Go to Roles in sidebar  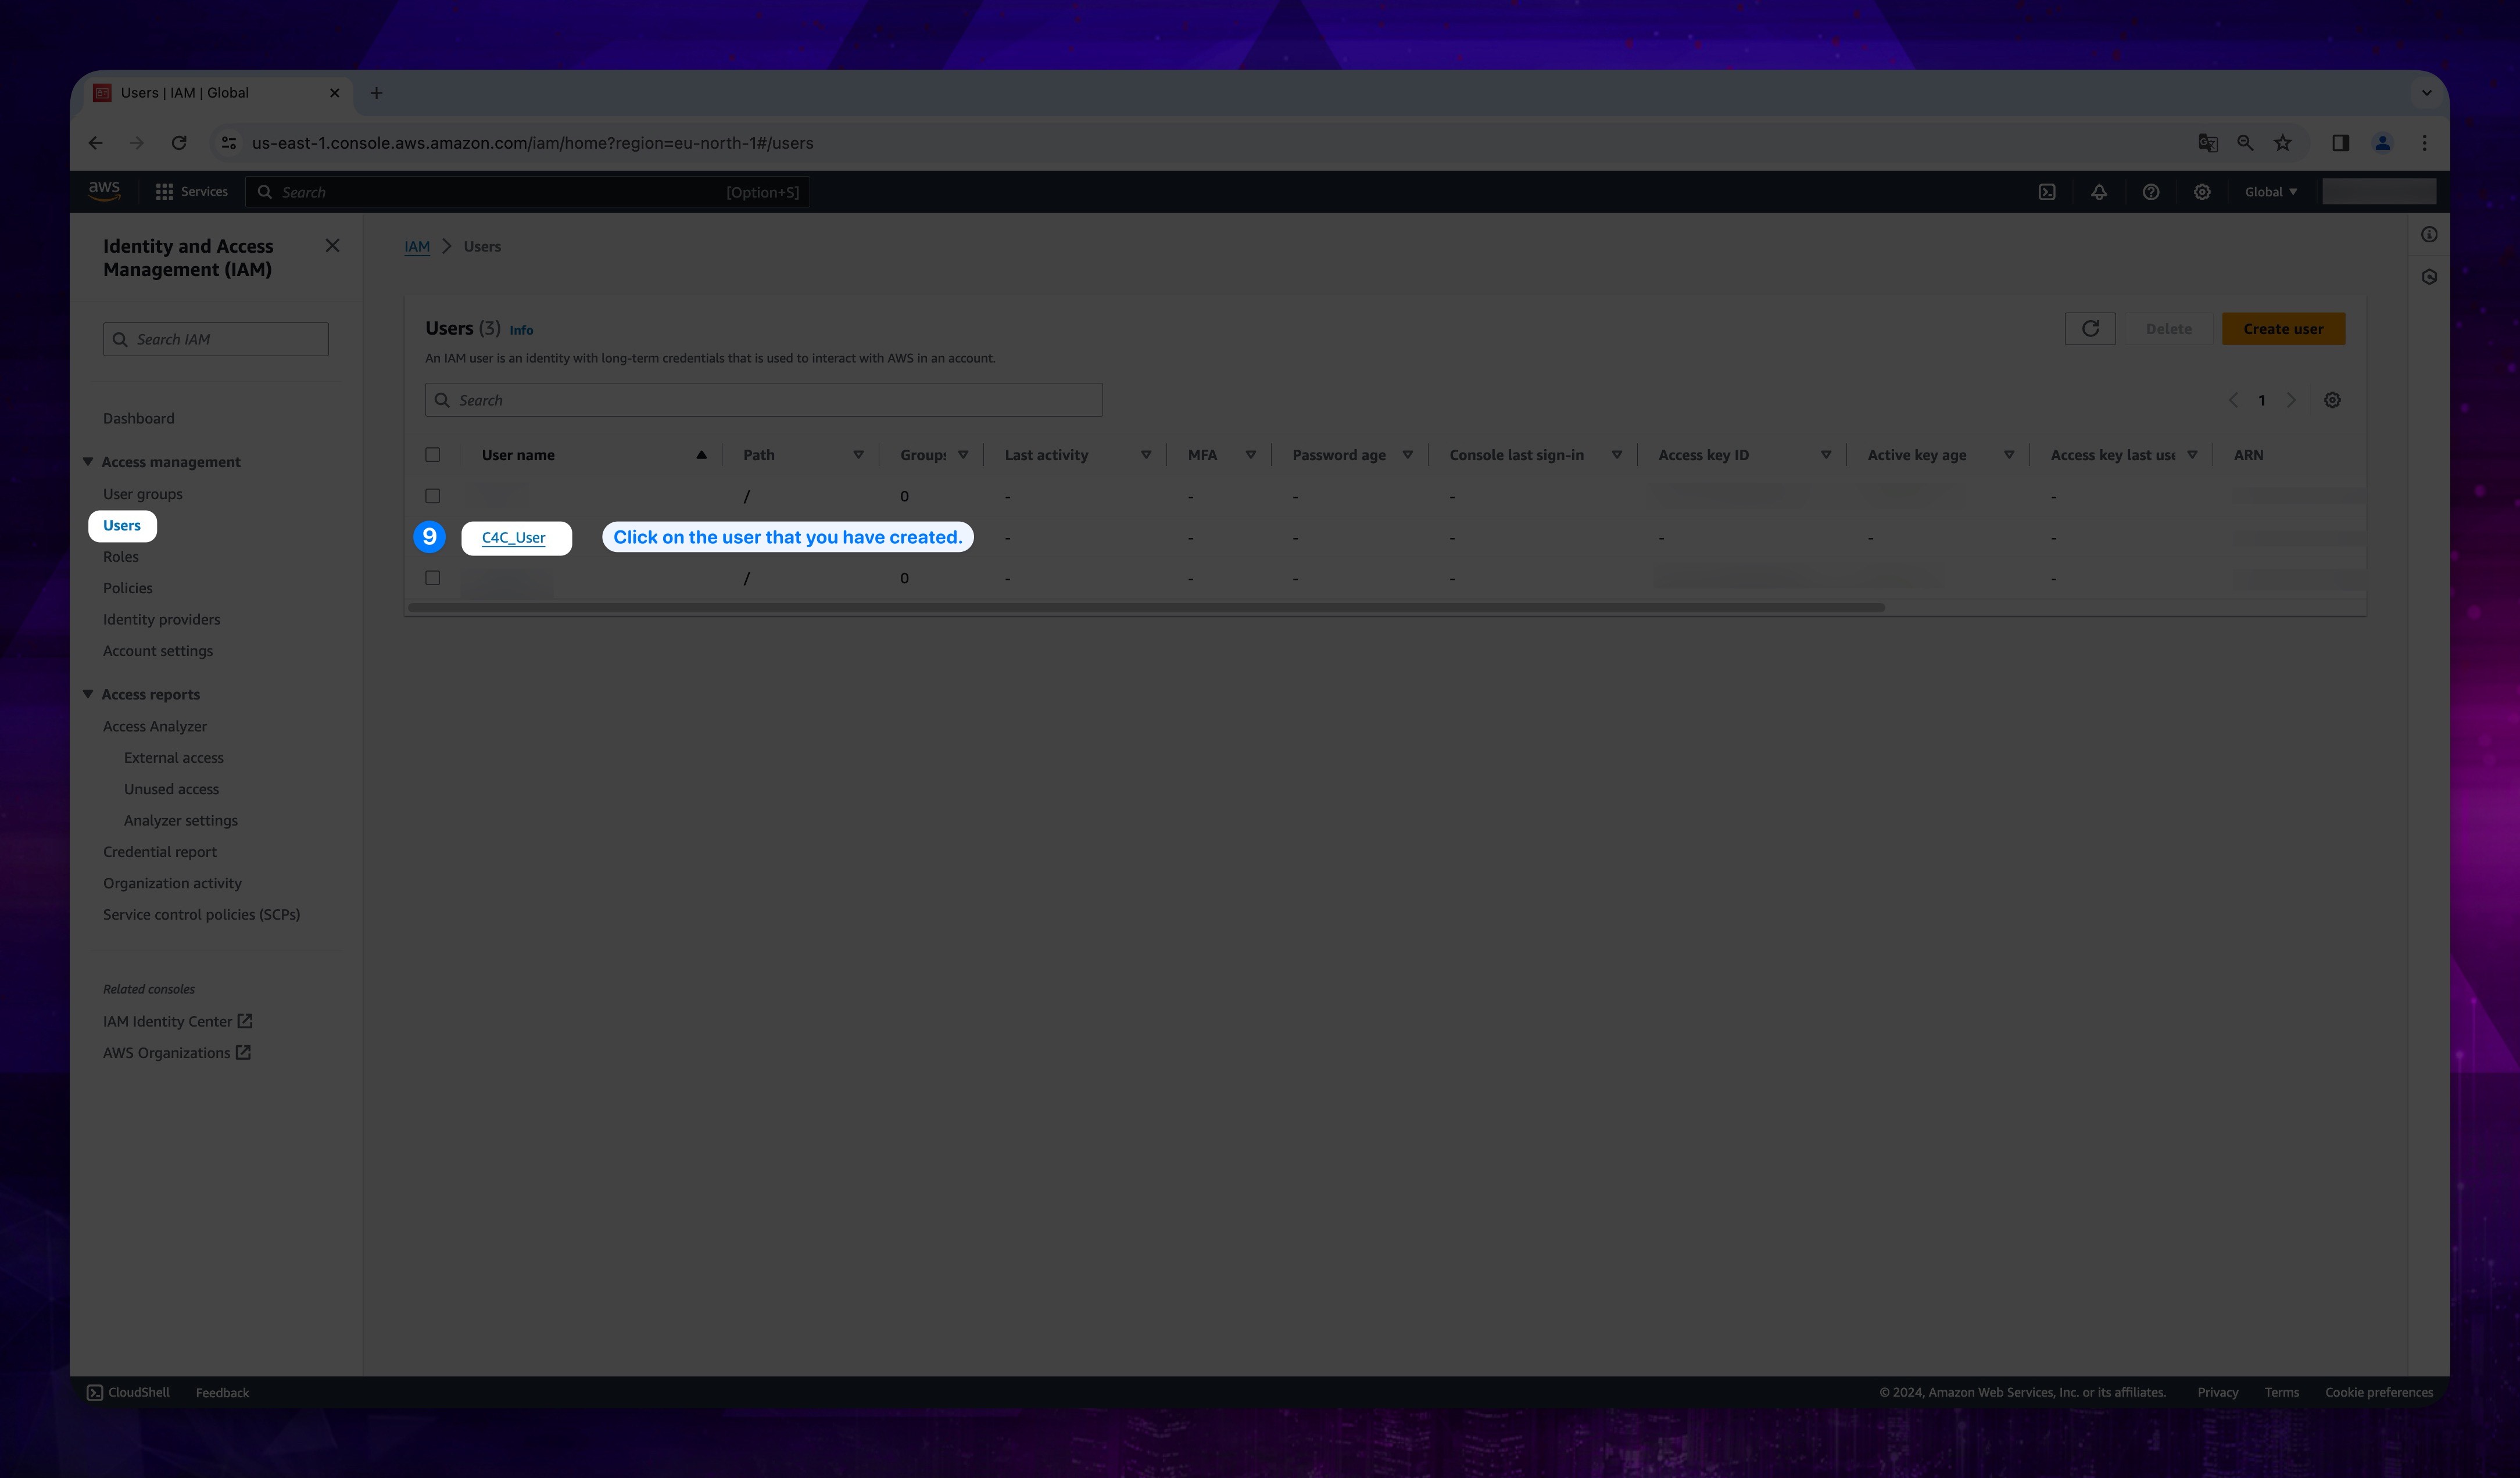120,557
